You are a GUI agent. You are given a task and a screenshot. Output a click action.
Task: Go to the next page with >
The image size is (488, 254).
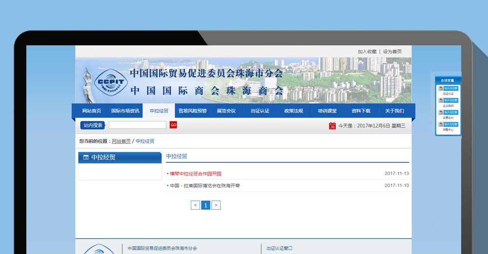216,205
